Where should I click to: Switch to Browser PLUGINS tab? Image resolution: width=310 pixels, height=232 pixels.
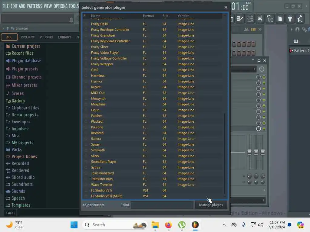tap(46, 37)
